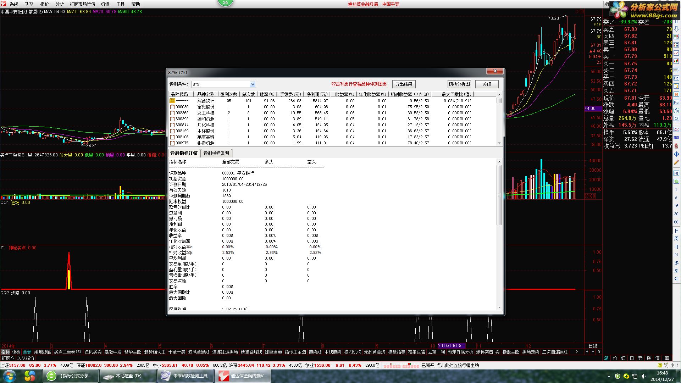The image size is (681, 383).
Task: Open the 资讯 menu
Action: point(105,4)
